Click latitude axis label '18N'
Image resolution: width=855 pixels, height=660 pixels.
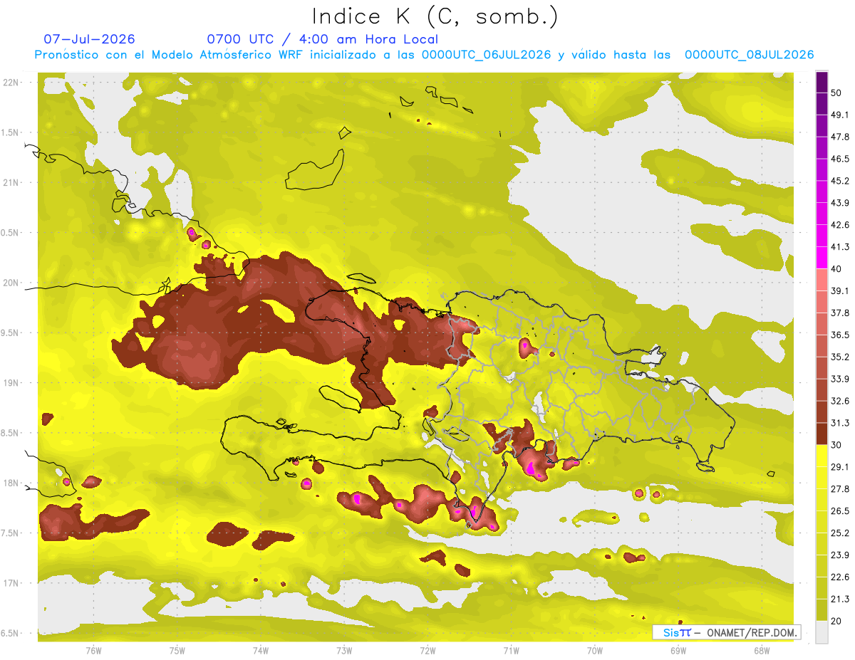10,483
